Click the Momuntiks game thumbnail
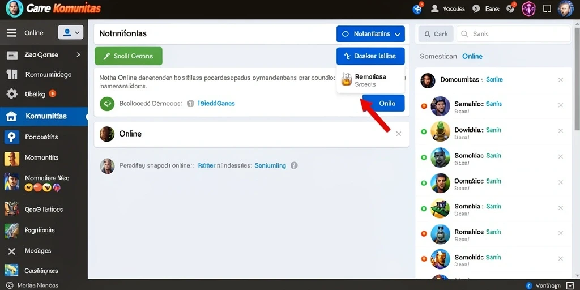580x290 pixels. (x=11, y=159)
